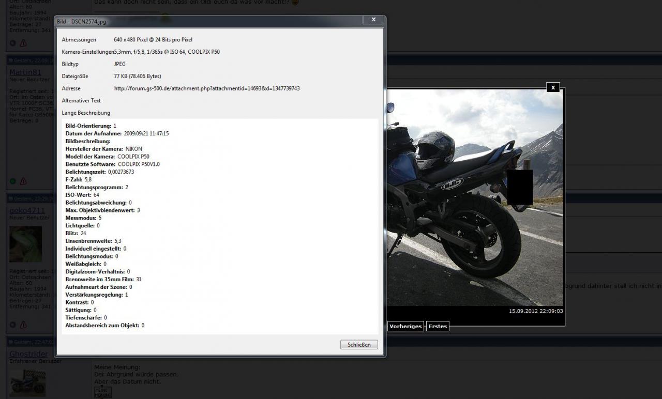Open geko4711's user profile link
The image size is (662, 399).
coord(27,210)
